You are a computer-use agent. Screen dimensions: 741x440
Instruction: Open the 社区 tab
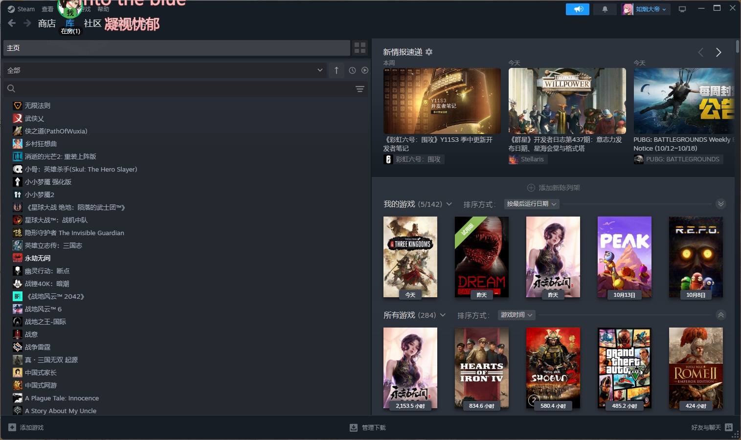coord(92,23)
